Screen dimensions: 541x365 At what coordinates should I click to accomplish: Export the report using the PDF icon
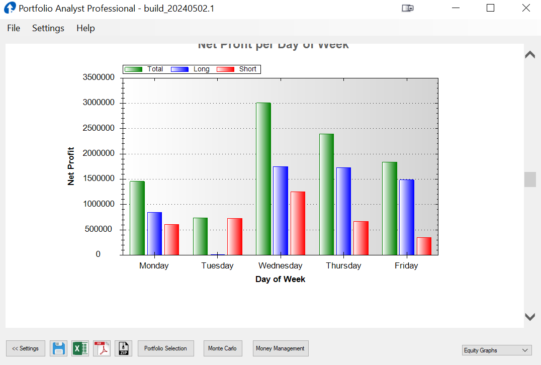(x=102, y=348)
